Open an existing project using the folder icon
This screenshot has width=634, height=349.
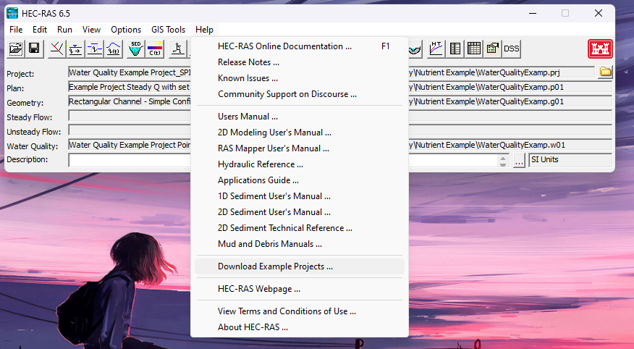pos(16,49)
